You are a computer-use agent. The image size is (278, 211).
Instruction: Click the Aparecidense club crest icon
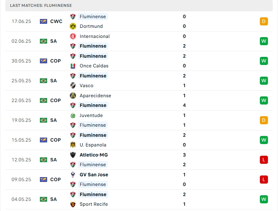(x=73, y=96)
